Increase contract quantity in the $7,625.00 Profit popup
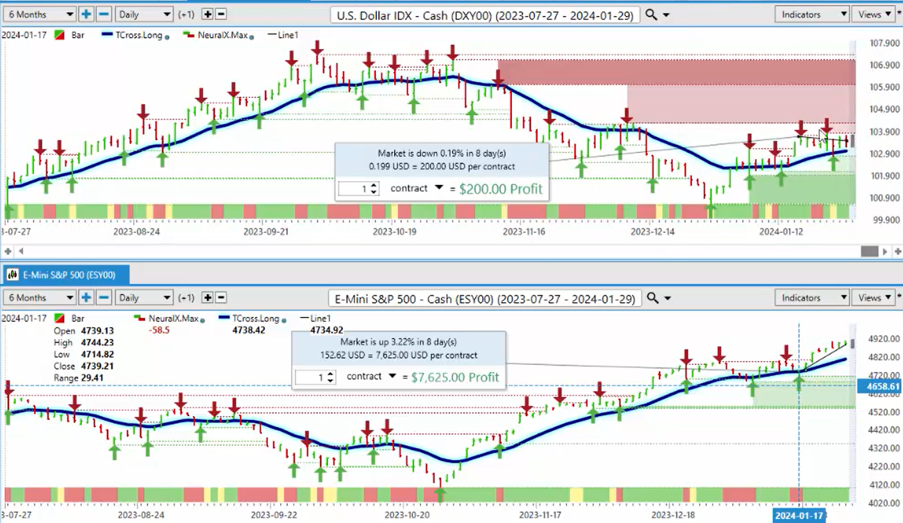Image resolution: width=903 pixels, height=523 pixels. click(331, 374)
